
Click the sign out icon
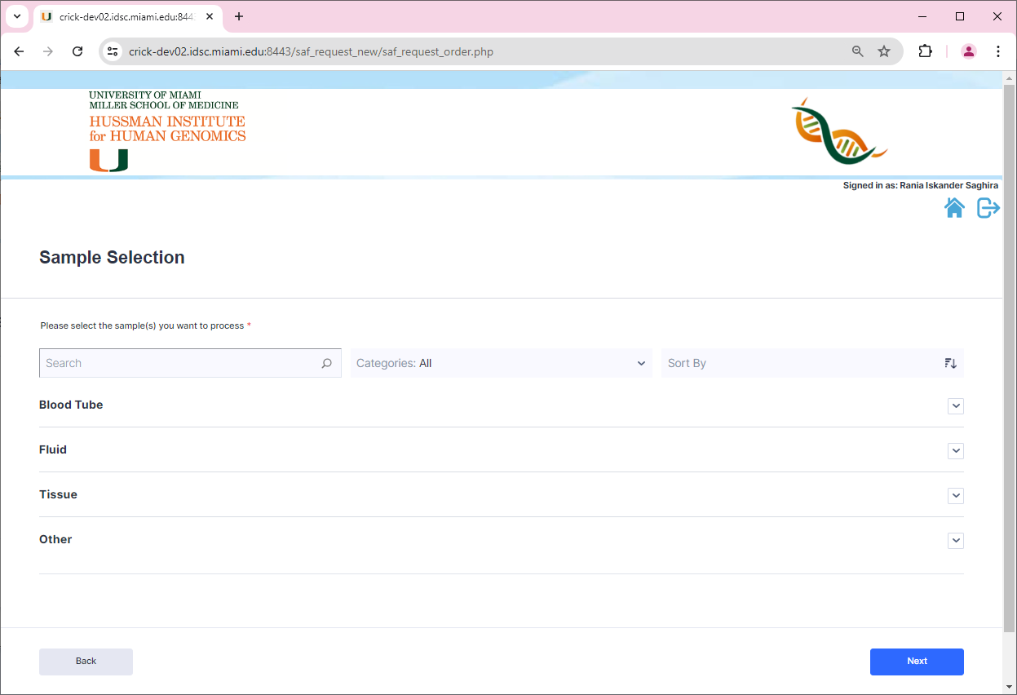(988, 207)
